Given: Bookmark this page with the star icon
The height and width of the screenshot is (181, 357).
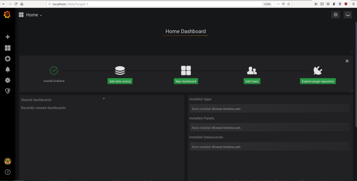Looking at the screenshot, I should [x=289, y=4].
